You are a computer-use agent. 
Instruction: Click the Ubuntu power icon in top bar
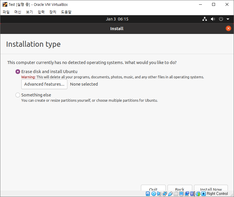point(221,19)
